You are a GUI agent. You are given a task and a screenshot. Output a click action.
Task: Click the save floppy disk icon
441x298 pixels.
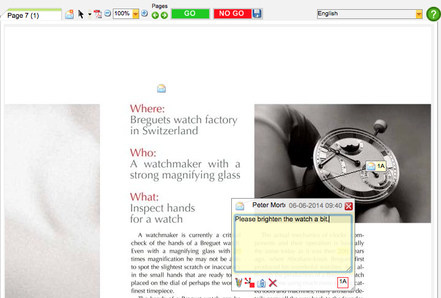tap(257, 13)
